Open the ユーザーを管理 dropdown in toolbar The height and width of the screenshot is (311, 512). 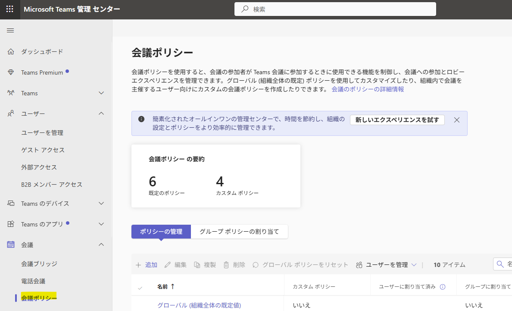click(x=387, y=265)
